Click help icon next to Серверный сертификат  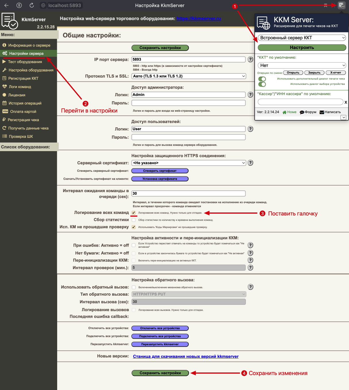pos(250,163)
